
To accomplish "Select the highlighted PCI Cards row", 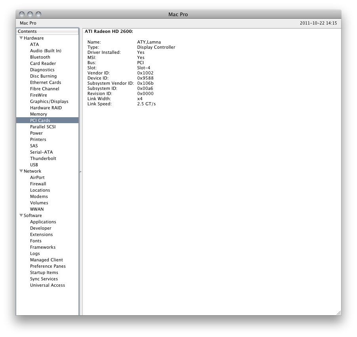I will pyautogui.click(x=48, y=120).
